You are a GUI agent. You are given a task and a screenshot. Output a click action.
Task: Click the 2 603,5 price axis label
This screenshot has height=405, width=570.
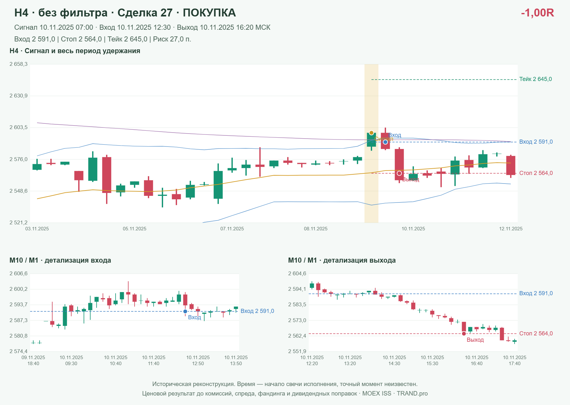18,128
